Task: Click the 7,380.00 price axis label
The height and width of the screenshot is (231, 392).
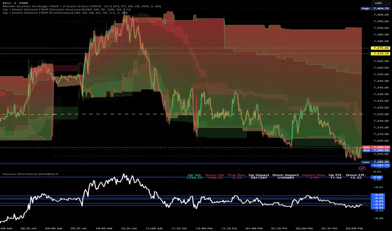Action: click(381, 41)
